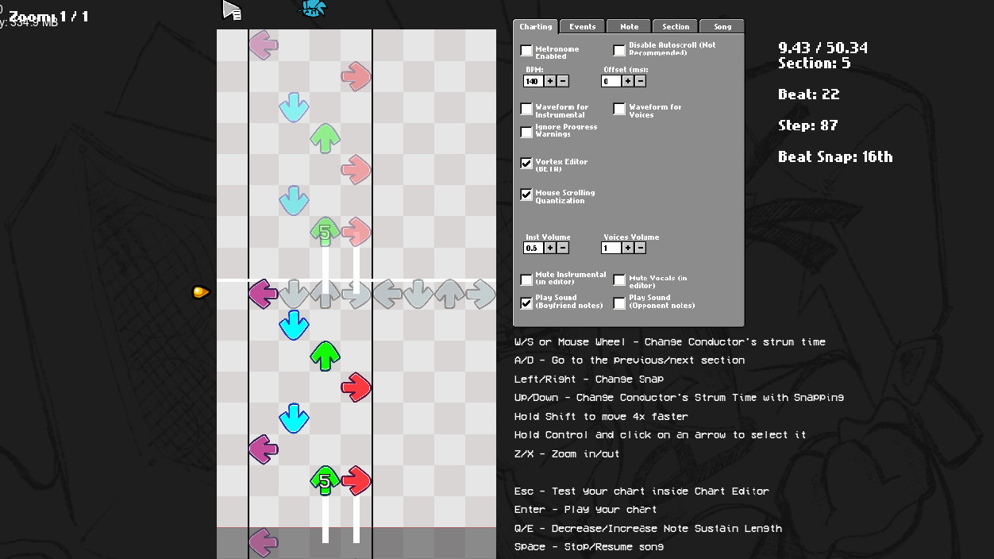Select the topmost faded red right arrow note

point(356,76)
